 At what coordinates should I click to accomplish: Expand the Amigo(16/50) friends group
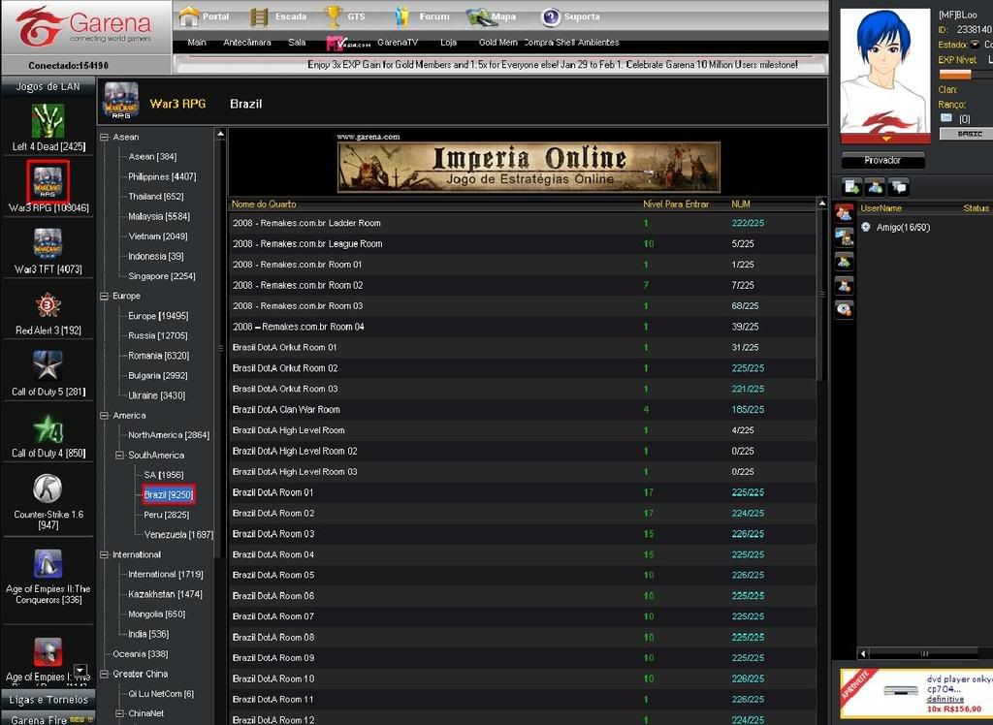[866, 228]
